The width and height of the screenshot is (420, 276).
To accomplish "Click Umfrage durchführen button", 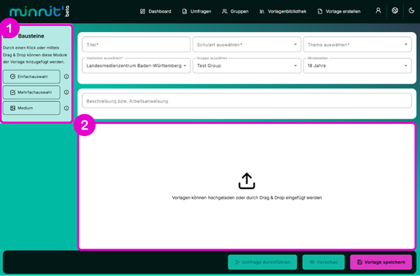I will [262, 262].
